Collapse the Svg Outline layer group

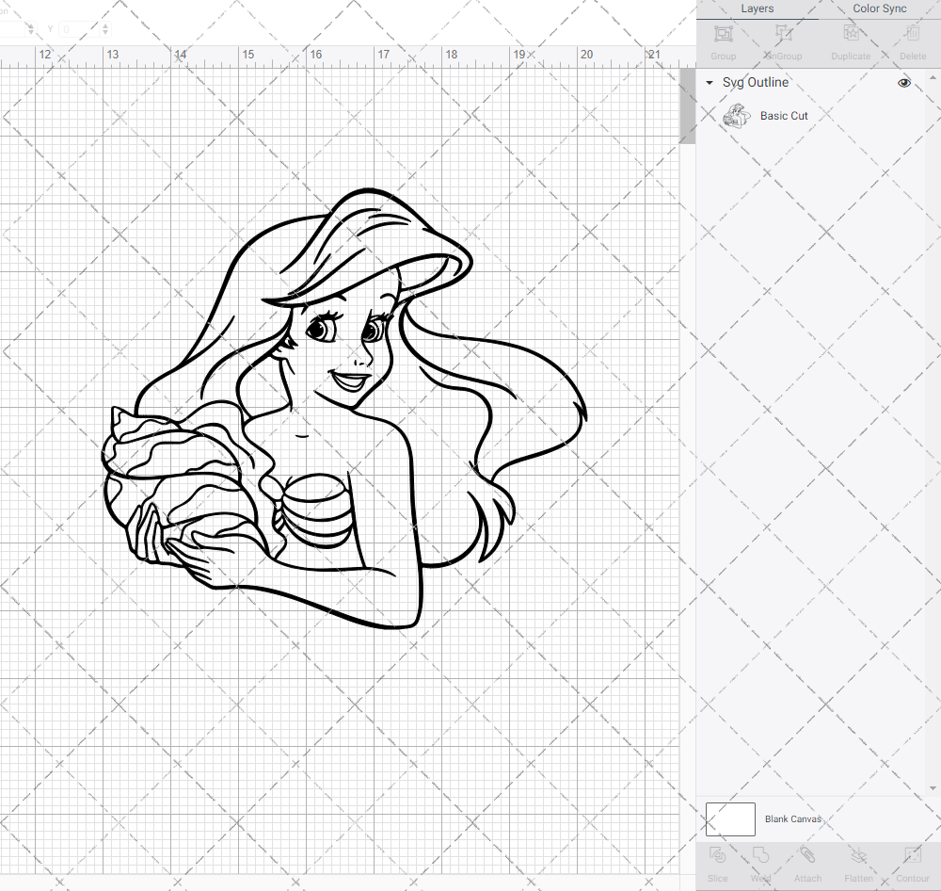709,83
